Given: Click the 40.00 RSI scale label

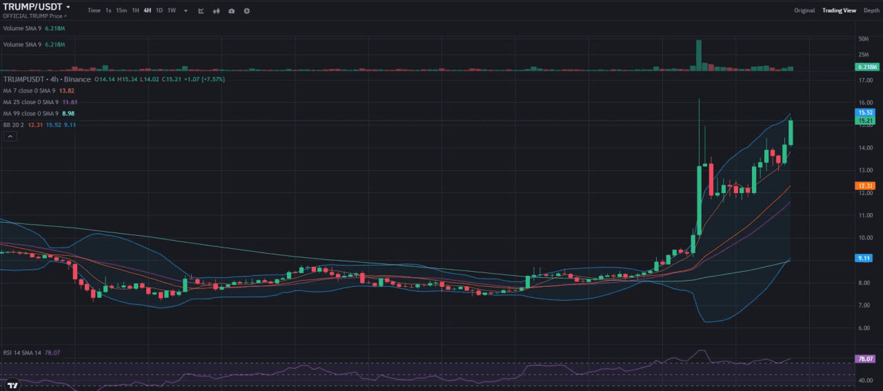Looking at the screenshot, I should click(x=866, y=380).
